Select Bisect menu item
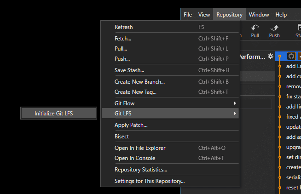301x194 pixels. [x=122, y=137]
